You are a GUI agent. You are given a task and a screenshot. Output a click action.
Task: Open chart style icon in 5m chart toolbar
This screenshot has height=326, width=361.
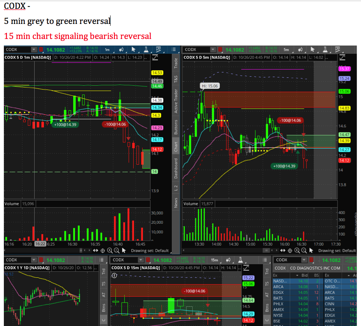300,49
